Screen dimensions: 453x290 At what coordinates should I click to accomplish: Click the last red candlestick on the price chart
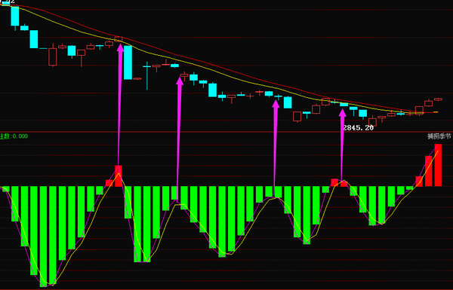pyautogui.click(x=438, y=99)
